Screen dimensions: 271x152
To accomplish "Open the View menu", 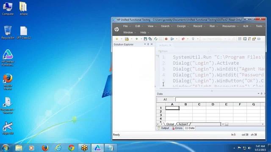I will coord(150,26).
